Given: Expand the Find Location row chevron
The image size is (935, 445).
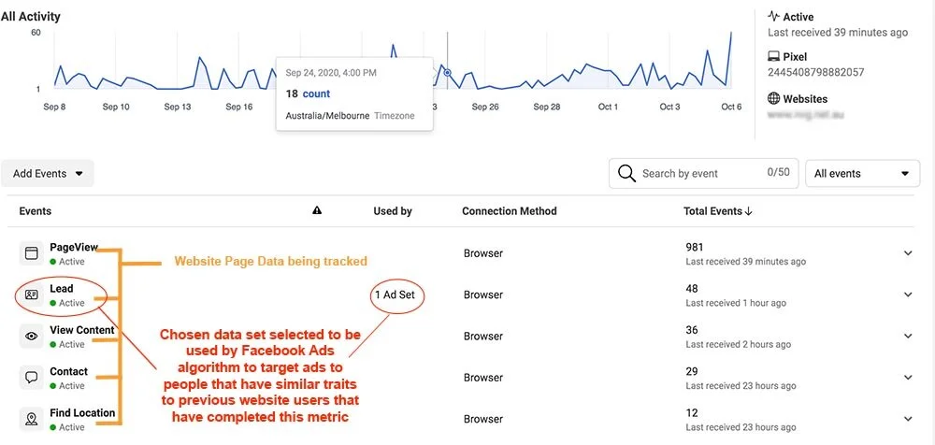Looking at the screenshot, I should [x=907, y=419].
